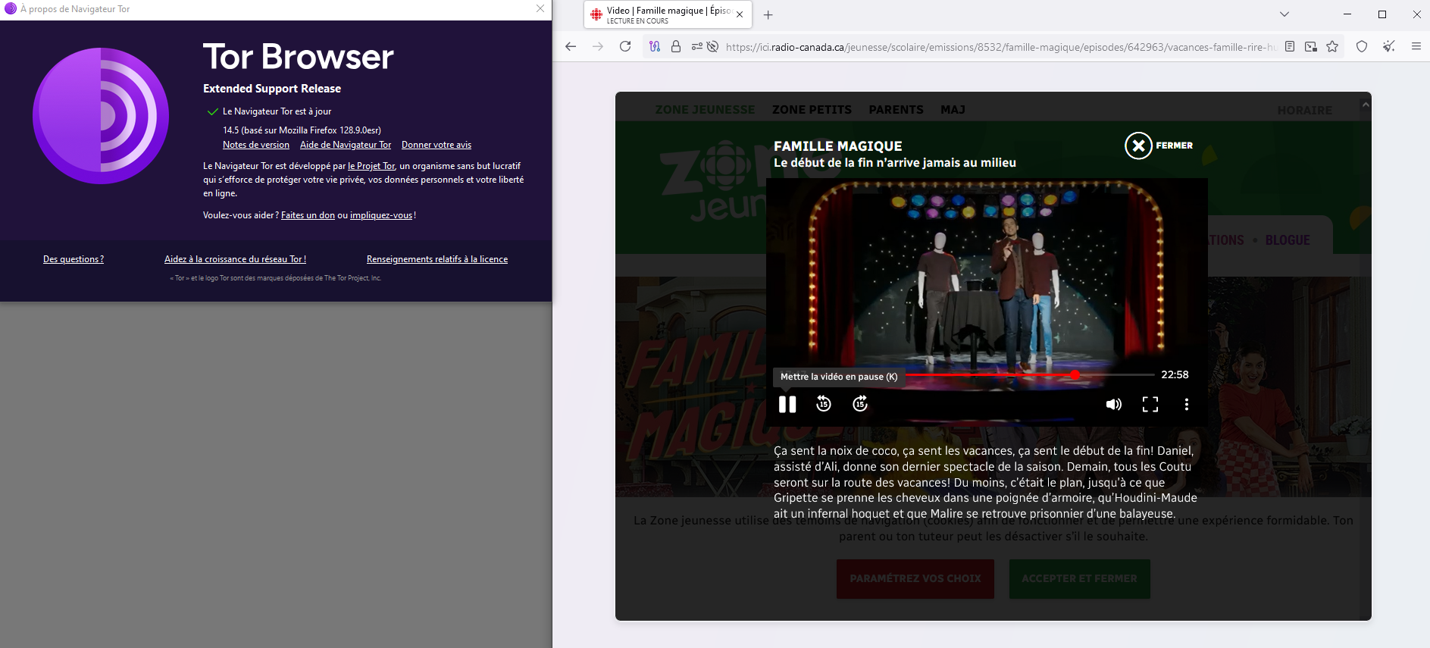Open the ZONE JEUNESSE menu item

705,110
